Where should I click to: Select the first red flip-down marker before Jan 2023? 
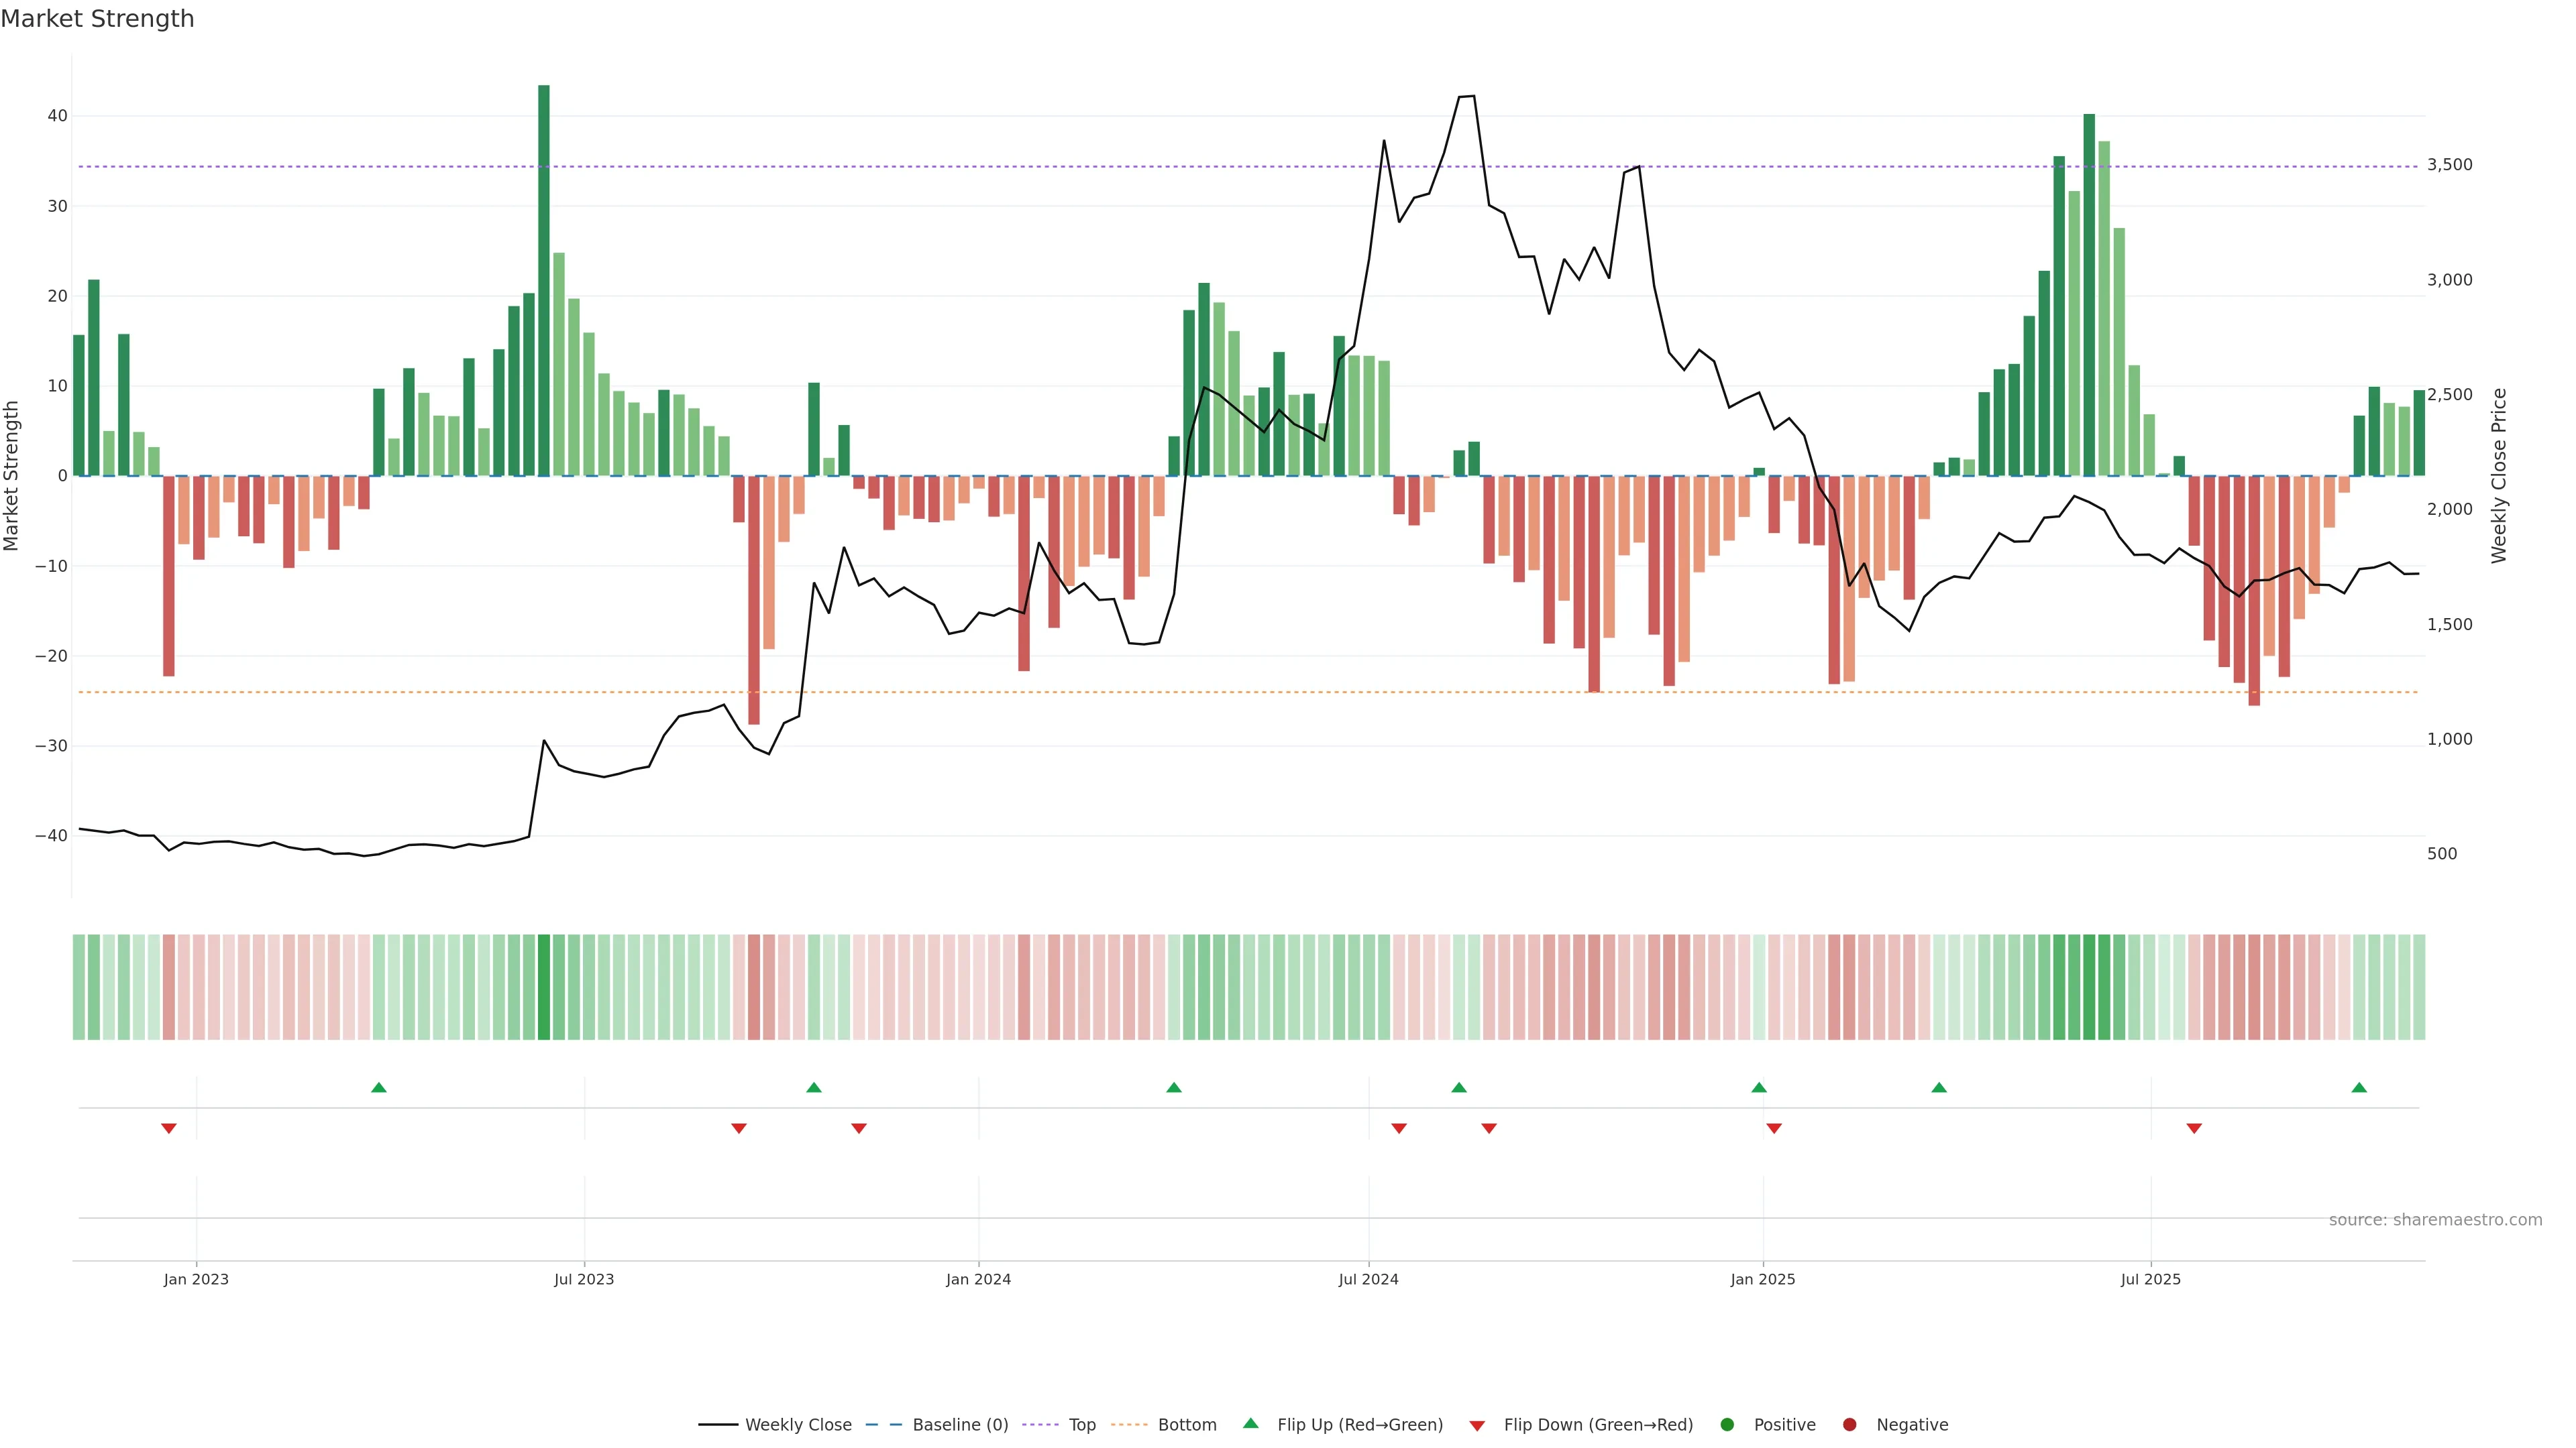coord(169,1128)
